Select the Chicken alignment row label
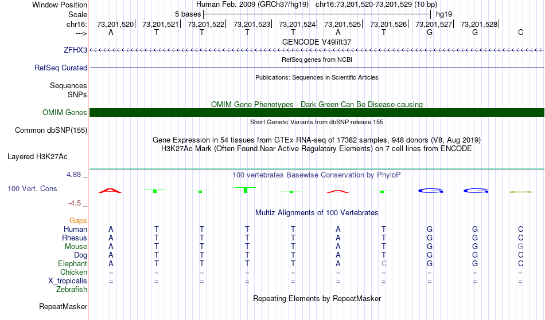The image size is (545, 320). 73,272
